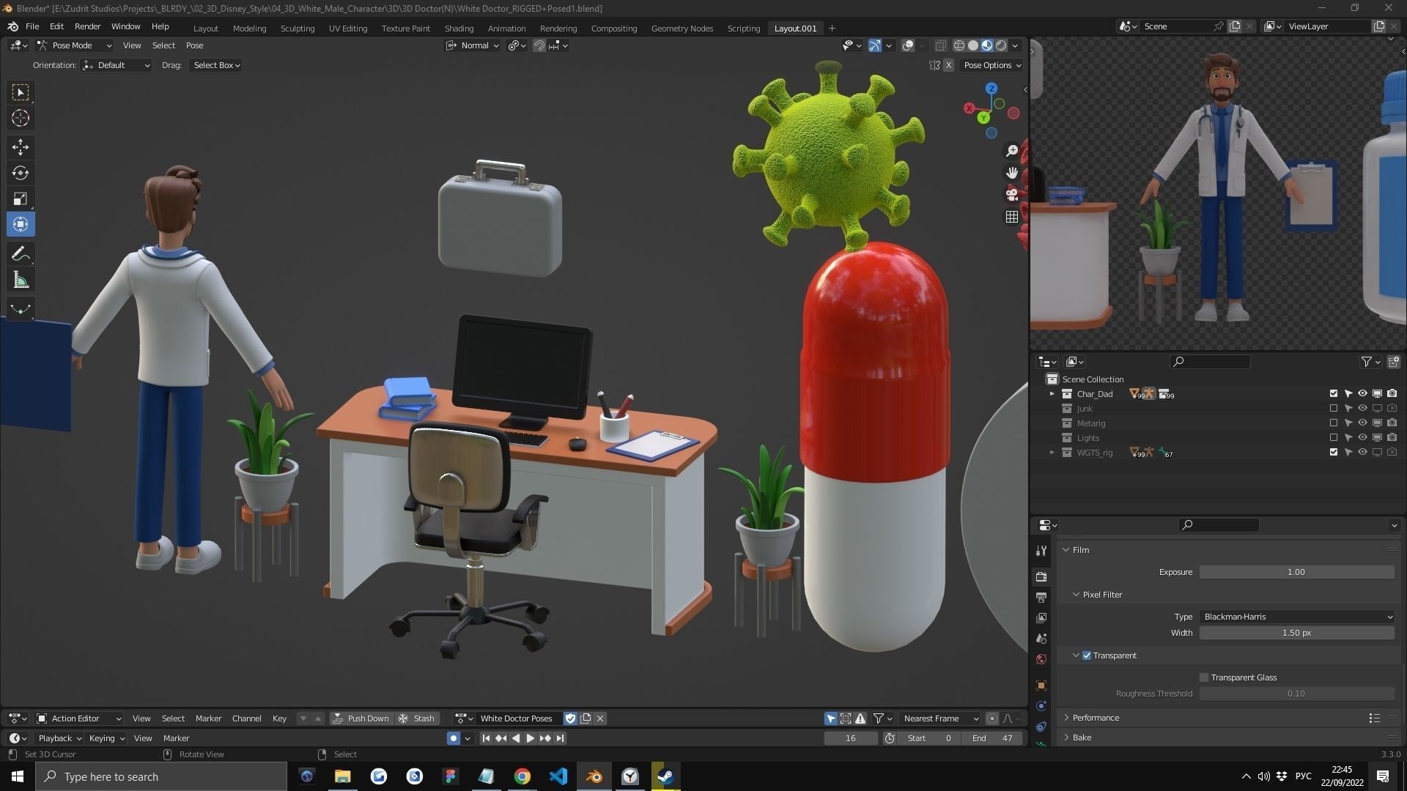Image resolution: width=1407 pixels, height=791 pixels.
Task: Select the Rotate tool icon
Action: (x=21, y=173)
